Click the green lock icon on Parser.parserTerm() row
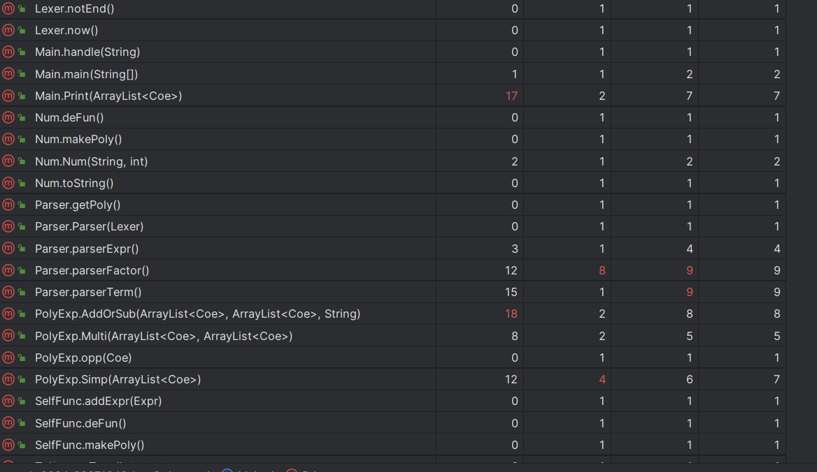Viewport: 817px width, 472px height. coord(22,293)
